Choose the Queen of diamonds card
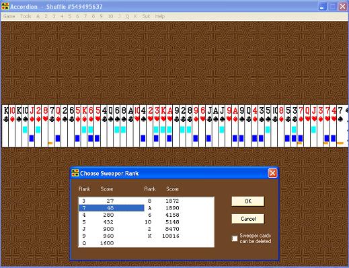This screenshot has height=268, width=349. [x=58, y=126]
